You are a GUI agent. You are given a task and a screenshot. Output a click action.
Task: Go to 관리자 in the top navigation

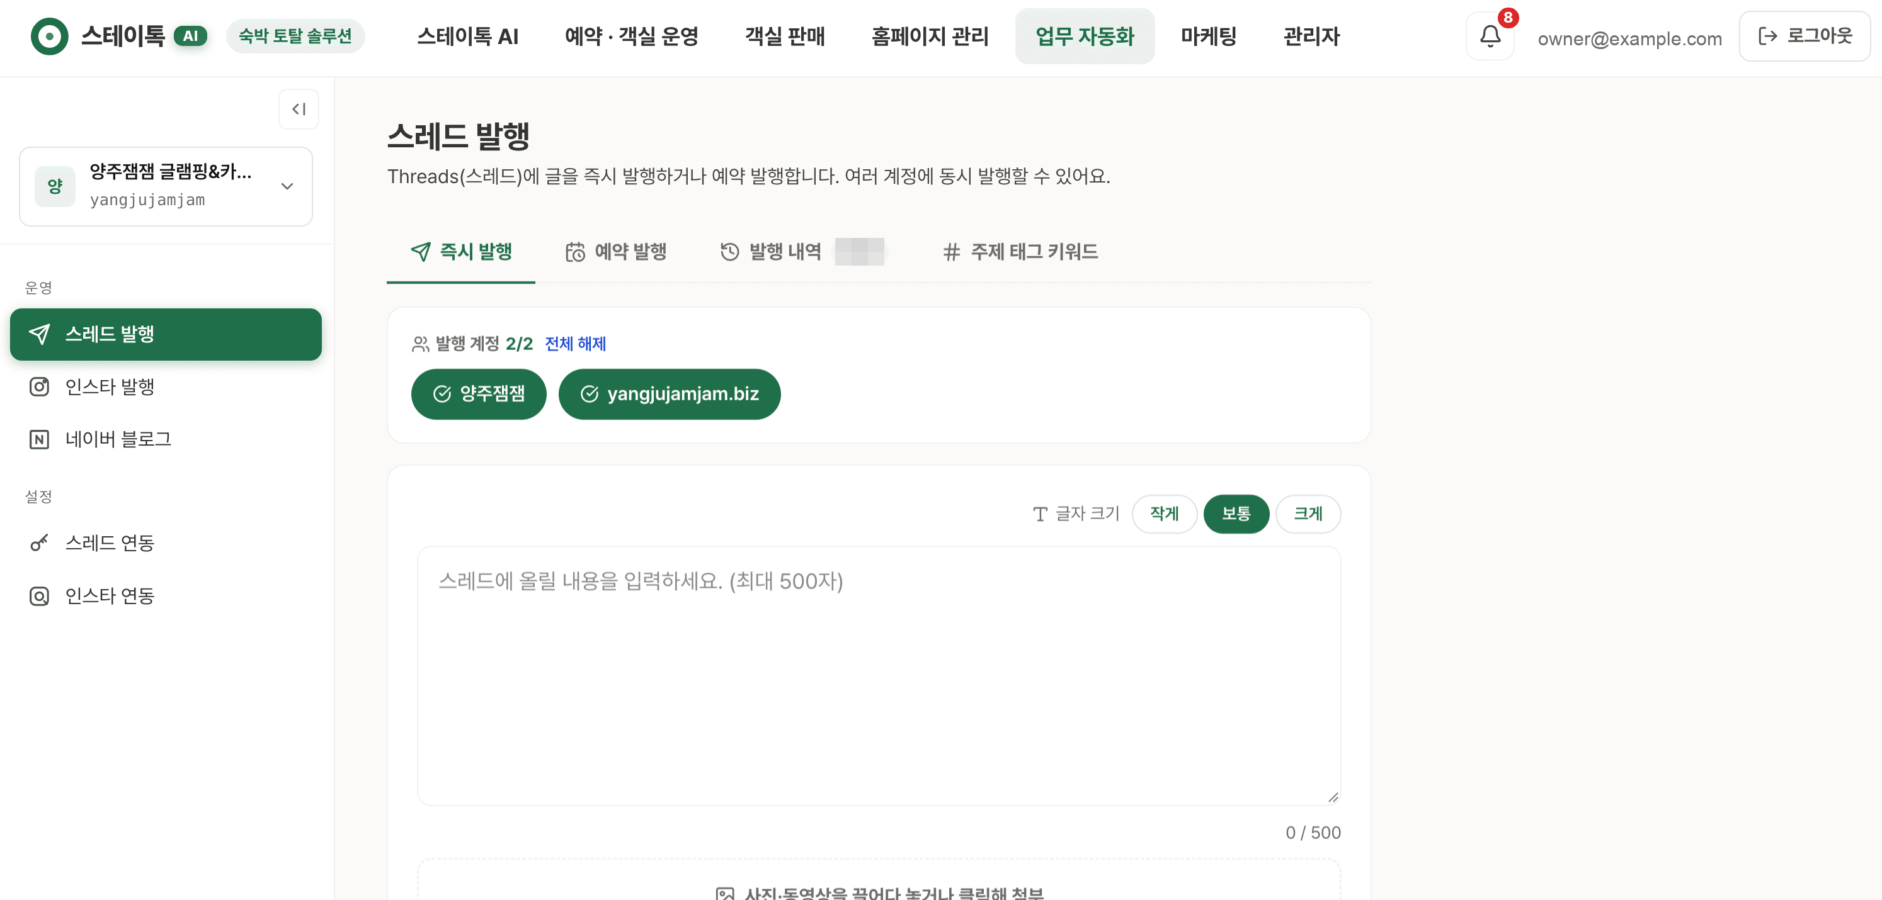[1311, 36]
